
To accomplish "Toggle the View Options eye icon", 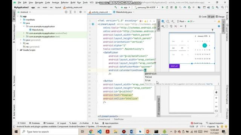I will tap(163, 26).
